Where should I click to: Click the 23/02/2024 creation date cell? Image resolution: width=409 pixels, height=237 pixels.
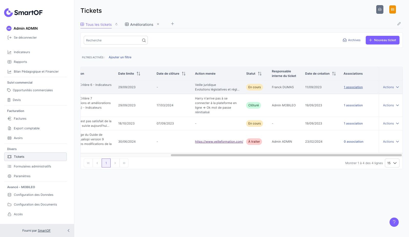tap(314, 142)
